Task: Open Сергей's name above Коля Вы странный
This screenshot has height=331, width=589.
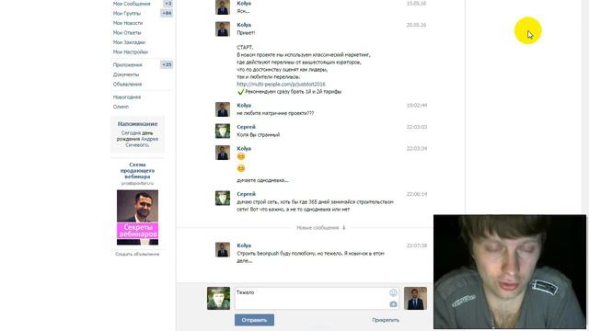Action: (246, 127)
